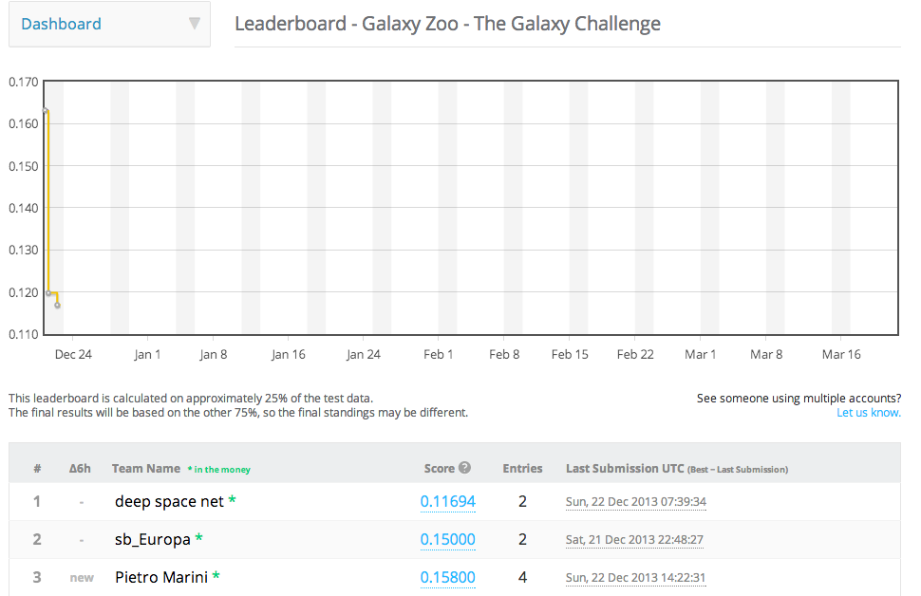This screenshot has height=596, width=921.
Task: Click the Score column header
Action: coord(439,468)
